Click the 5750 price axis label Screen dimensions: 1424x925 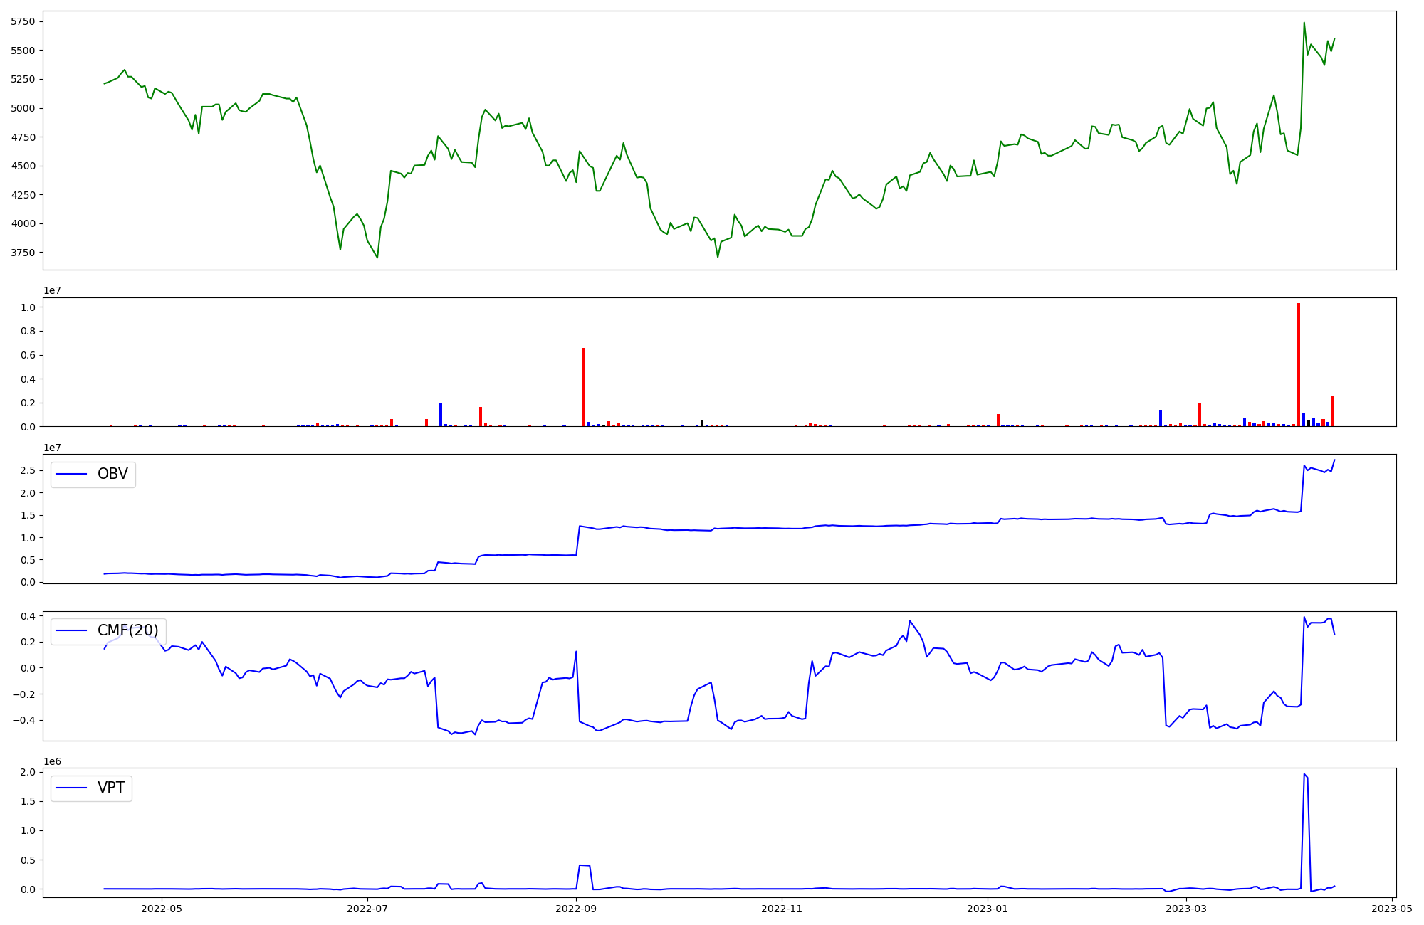pyautogui.click(x=23, y=21)
